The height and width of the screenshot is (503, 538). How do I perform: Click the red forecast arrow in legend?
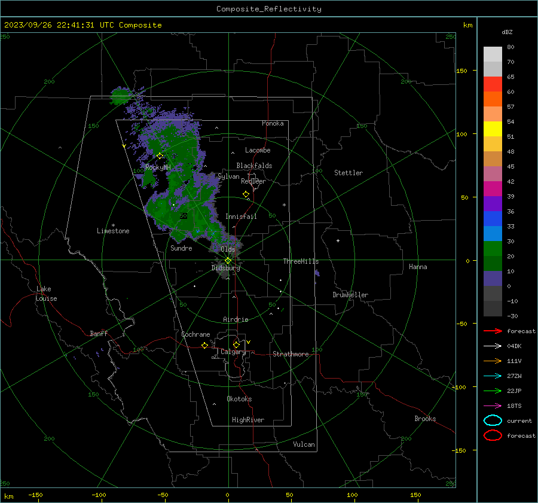tap(493, 331)
